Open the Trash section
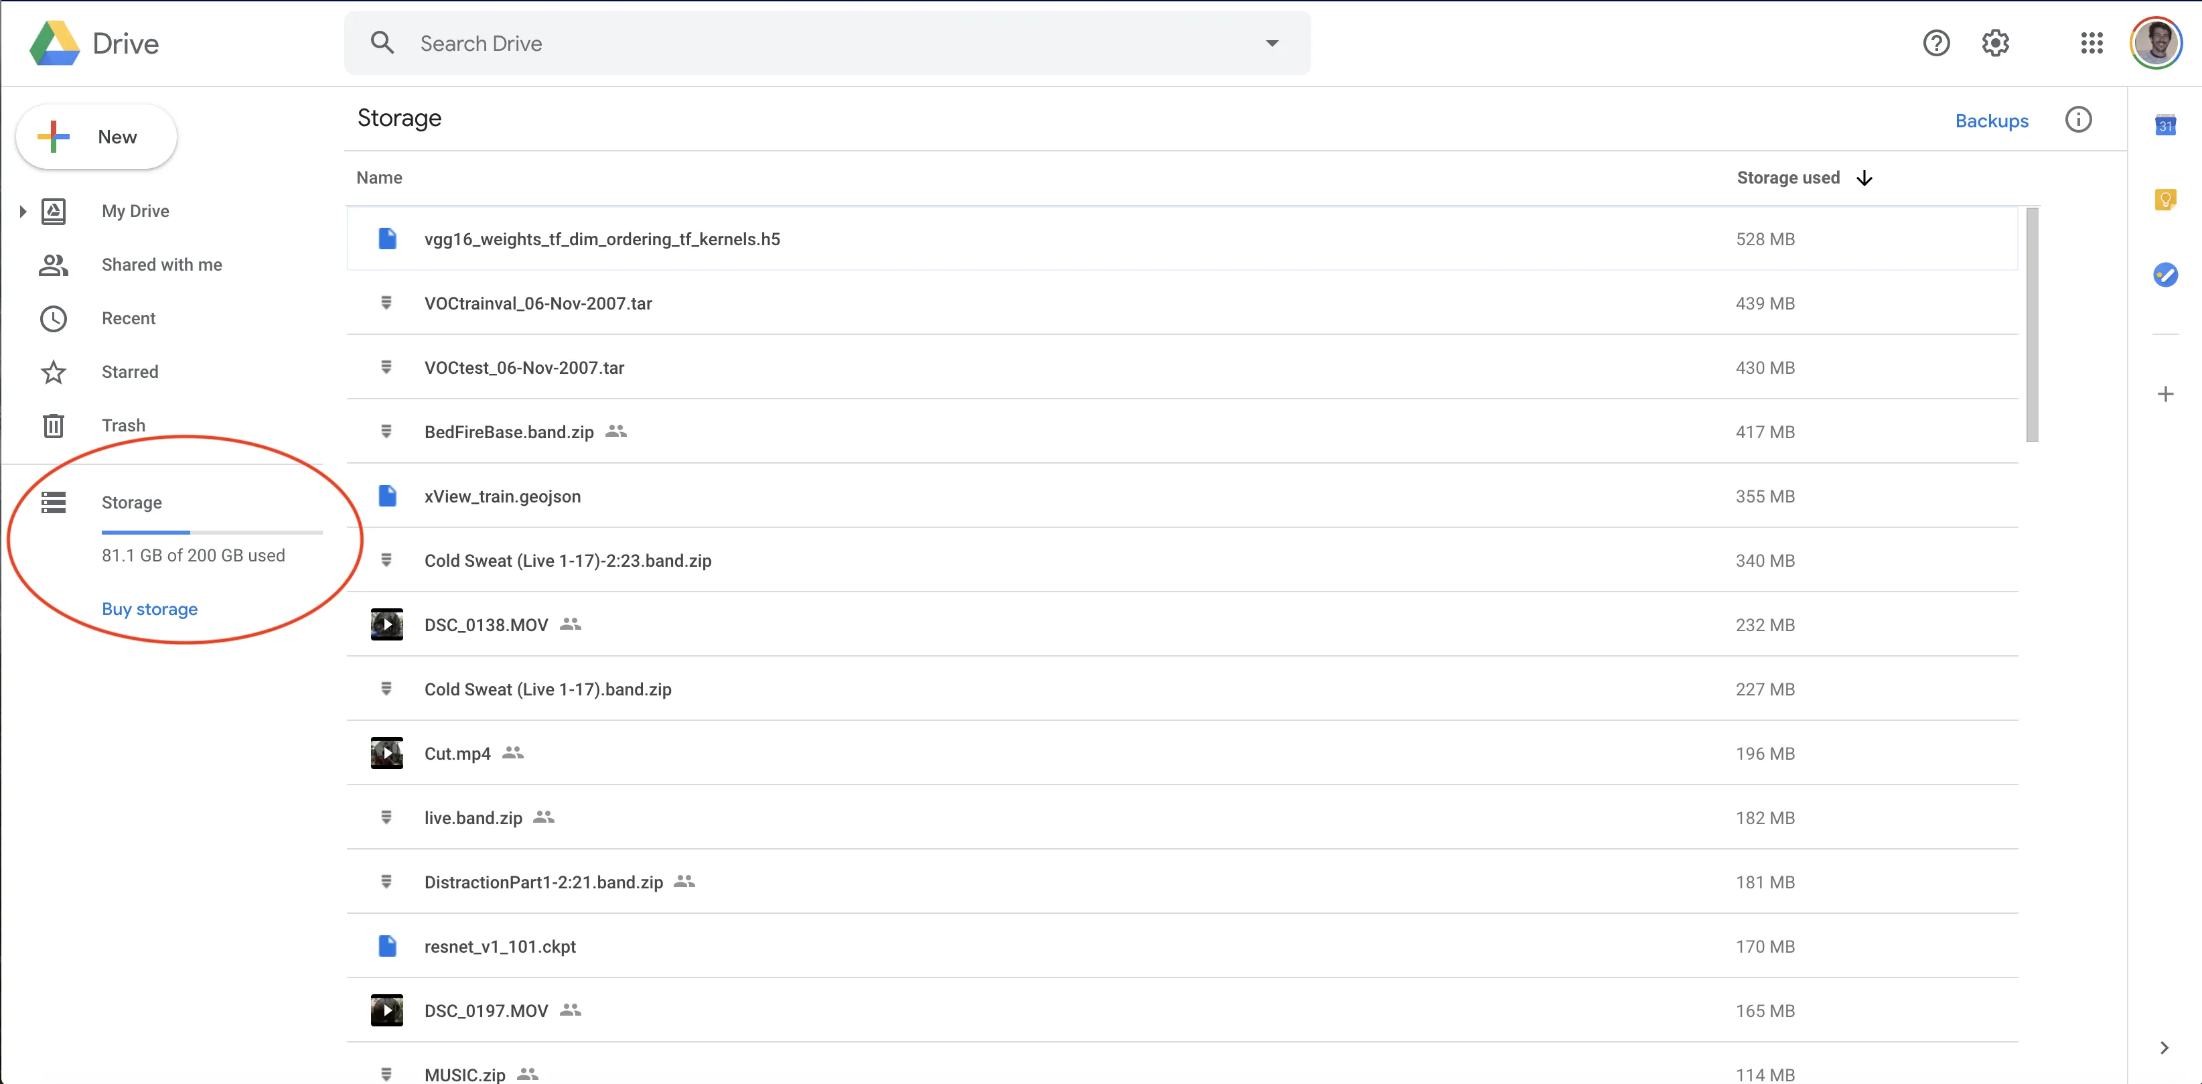This screenshot has height=1084, width=2202. click(123, 425)
